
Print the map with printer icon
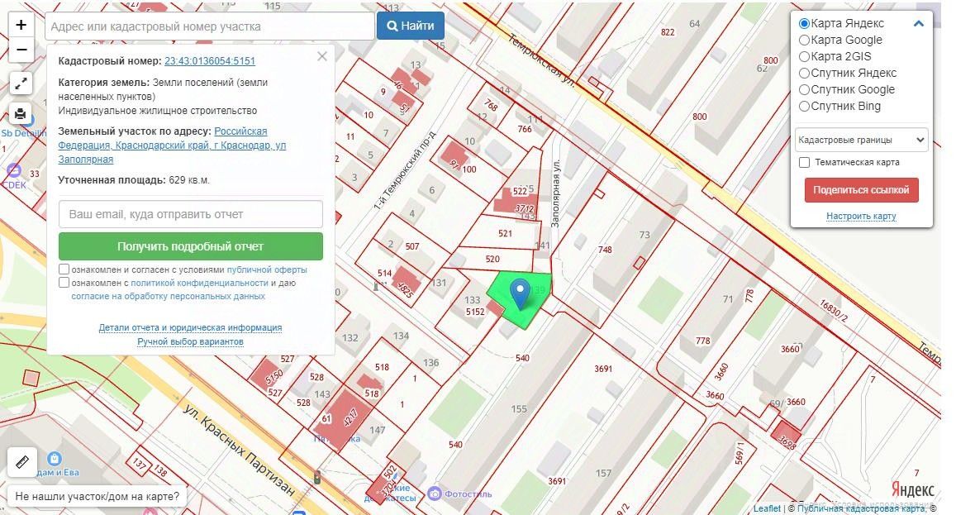coord(21,113)
